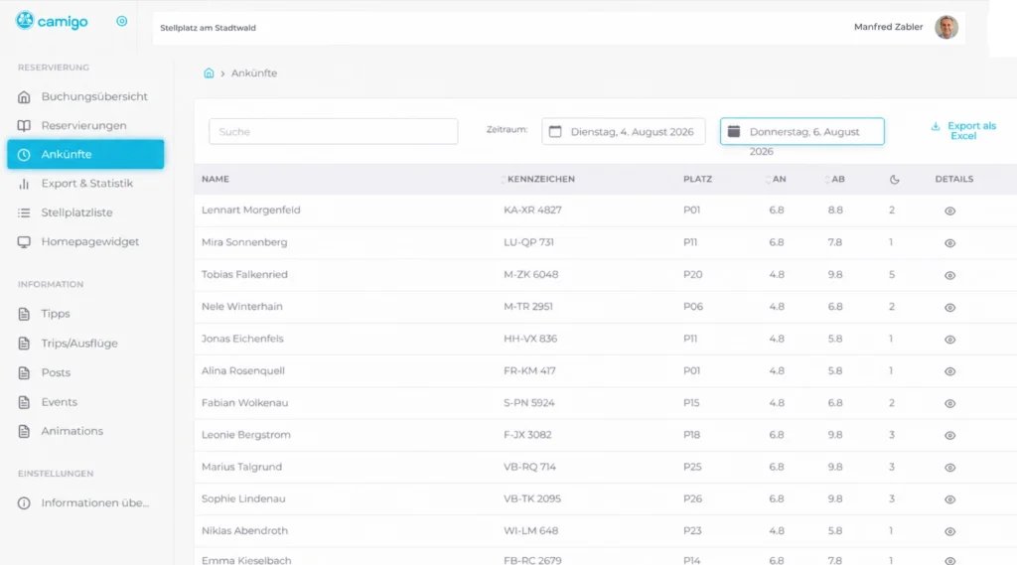Select license plate M-ZK 6048
Screen dimensions: 1017x565
click(x=530, y=274)
